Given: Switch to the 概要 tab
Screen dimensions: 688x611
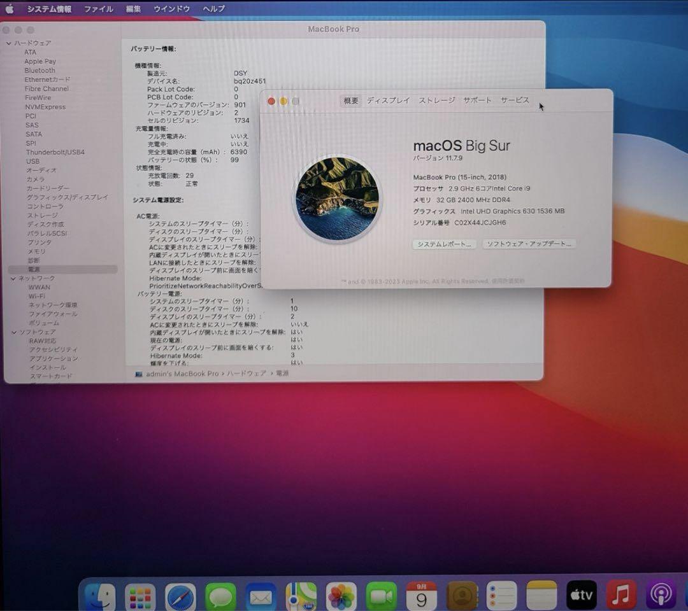Looking at the screenshot, I should coord(351,101).
